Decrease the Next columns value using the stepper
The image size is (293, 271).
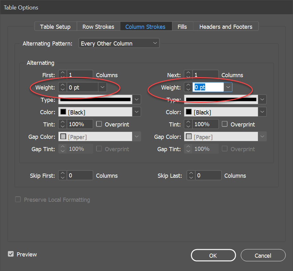(189, 76)
